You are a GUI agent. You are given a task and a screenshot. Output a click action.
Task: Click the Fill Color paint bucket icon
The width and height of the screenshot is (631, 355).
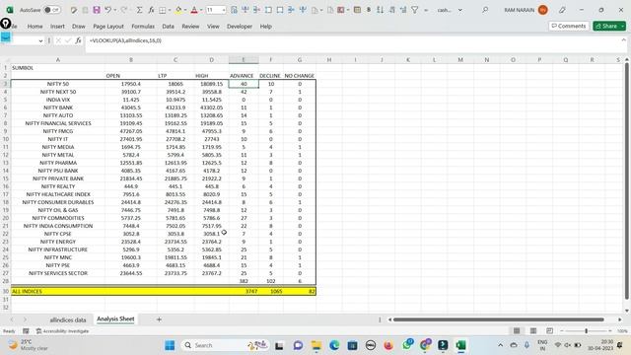click(178, 10)
